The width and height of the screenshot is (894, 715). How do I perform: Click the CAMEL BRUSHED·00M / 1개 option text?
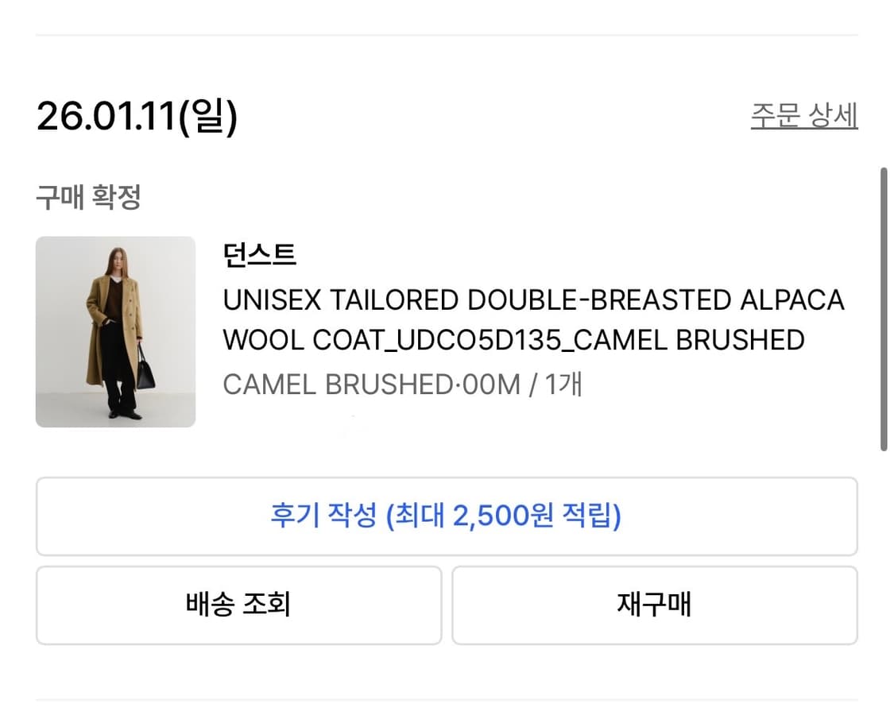pyautogui.click(x=402, y=385)
